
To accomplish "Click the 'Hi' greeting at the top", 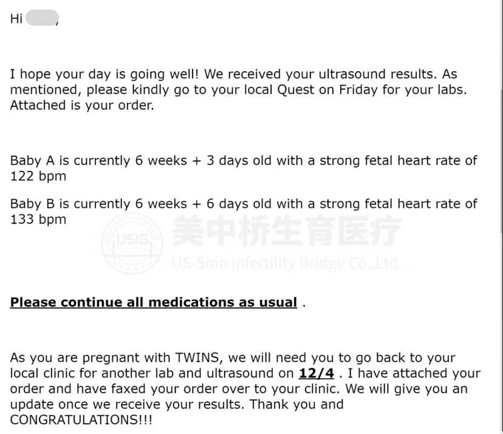I will point(16,19).
